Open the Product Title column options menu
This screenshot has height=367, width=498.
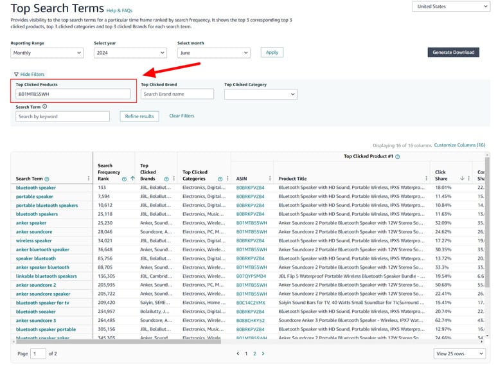point(427,179)
